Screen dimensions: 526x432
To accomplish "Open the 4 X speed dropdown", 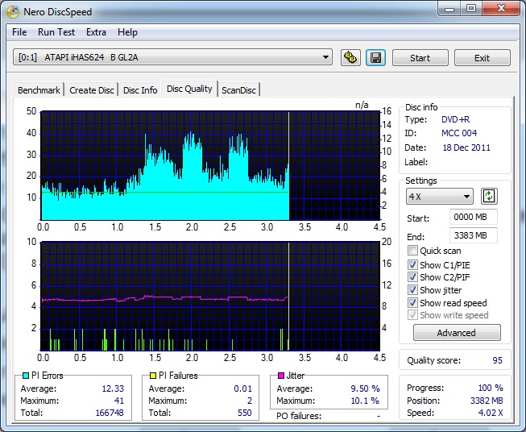I will 440,197.
